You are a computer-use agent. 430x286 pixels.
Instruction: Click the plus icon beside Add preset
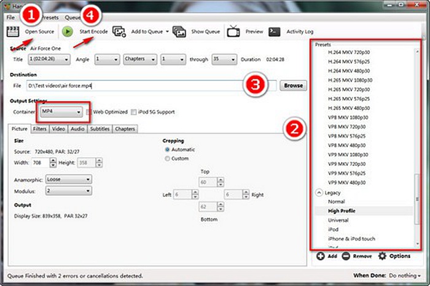[320, 256]
